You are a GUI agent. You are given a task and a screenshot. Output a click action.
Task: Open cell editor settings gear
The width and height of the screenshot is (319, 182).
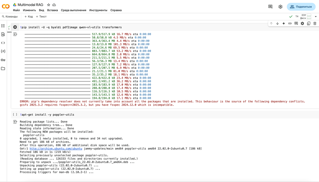[302, 24]
